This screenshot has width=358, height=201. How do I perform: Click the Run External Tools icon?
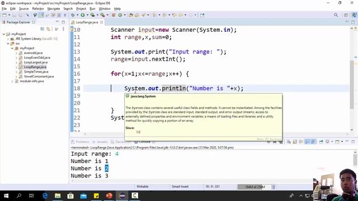(x=102, y=15)
